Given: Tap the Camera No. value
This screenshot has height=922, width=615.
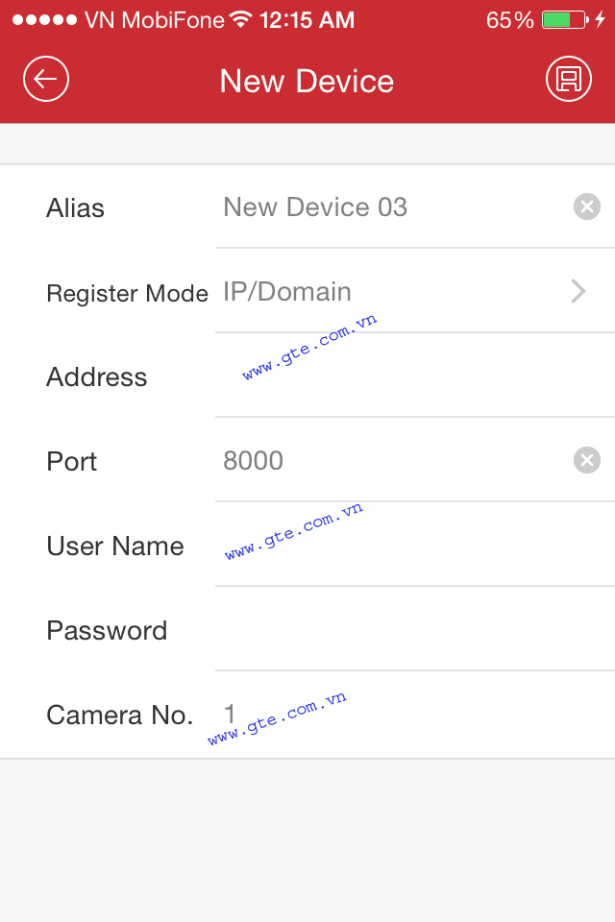Looking at the screenshot, I should click(231, 715).
